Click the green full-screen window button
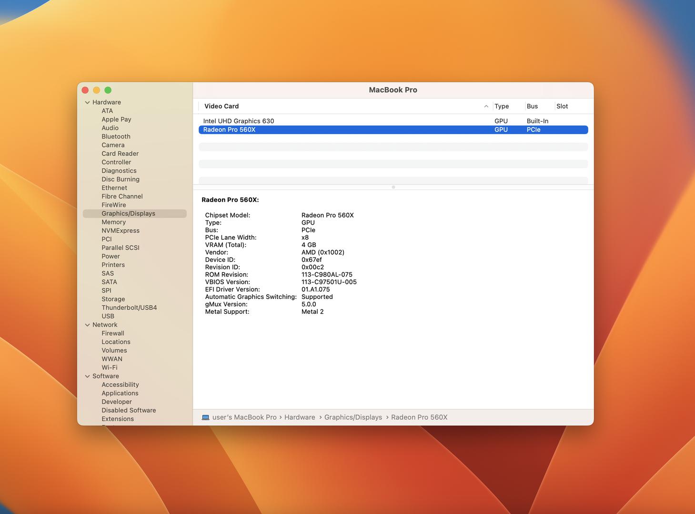Image resolution: width=695 pixels, height=514 pixels. (108, 90)
